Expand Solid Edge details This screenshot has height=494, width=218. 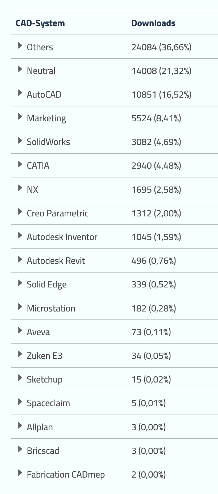[x=20, y=283]
